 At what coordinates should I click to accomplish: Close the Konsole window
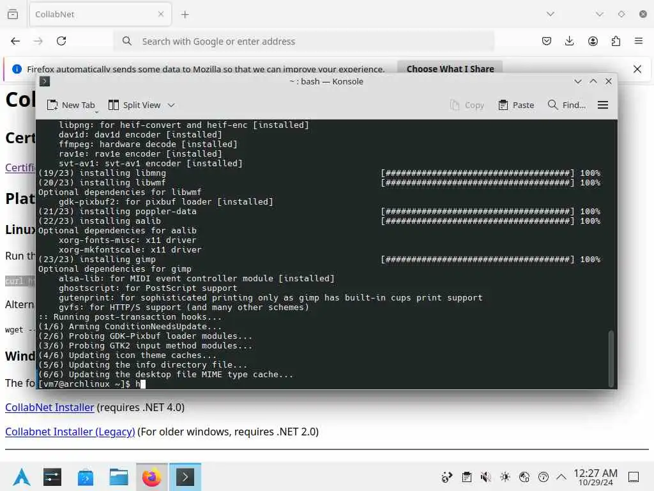coord(609,81)
